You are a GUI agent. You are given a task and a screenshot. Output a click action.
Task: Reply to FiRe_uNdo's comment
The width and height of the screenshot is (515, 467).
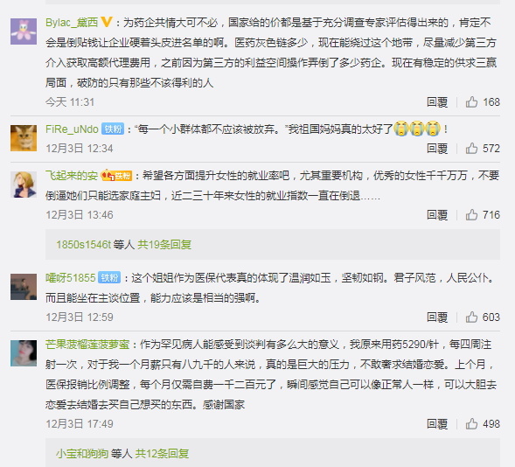tap(437, 149)
